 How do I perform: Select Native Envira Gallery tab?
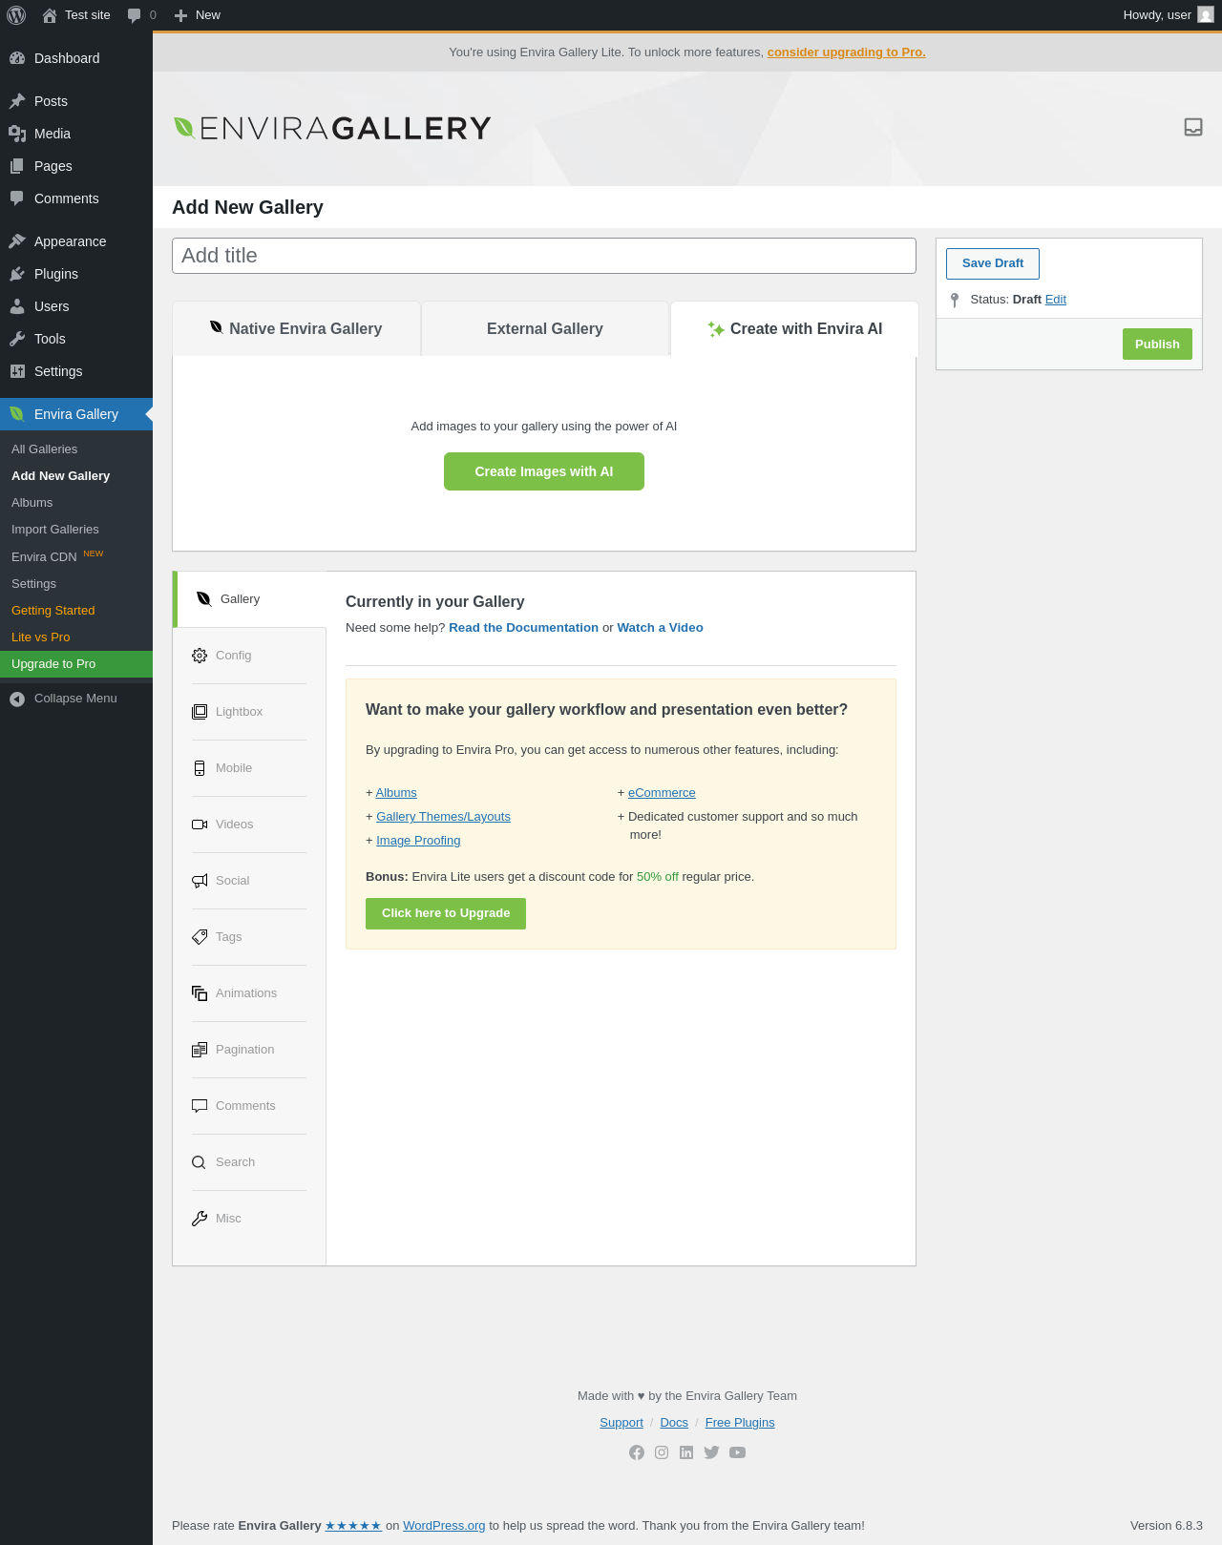(x=296, y=329)
